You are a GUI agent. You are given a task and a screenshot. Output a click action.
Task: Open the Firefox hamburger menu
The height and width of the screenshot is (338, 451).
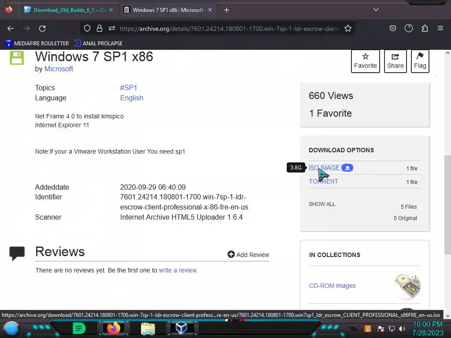click(x=440, y=28)
